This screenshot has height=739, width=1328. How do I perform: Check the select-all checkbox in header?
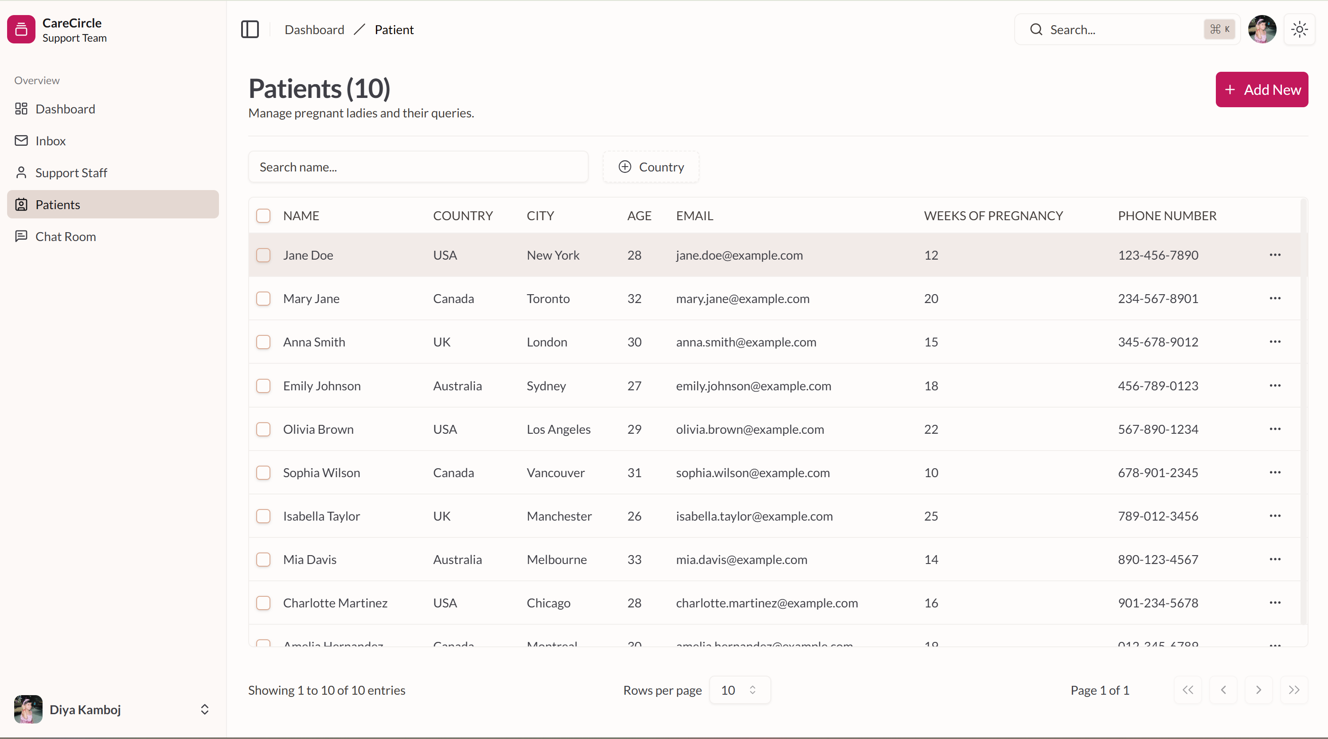[263, 216]
